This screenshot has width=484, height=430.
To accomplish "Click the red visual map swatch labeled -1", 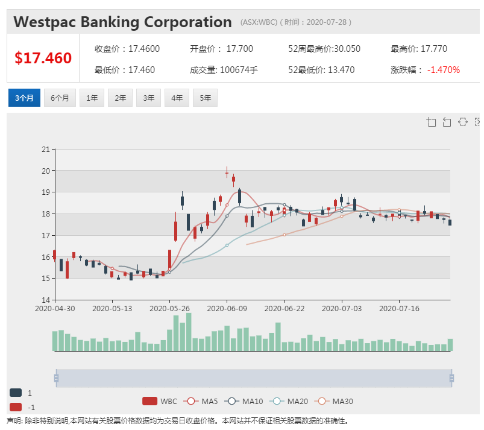I will coord(16,407).
